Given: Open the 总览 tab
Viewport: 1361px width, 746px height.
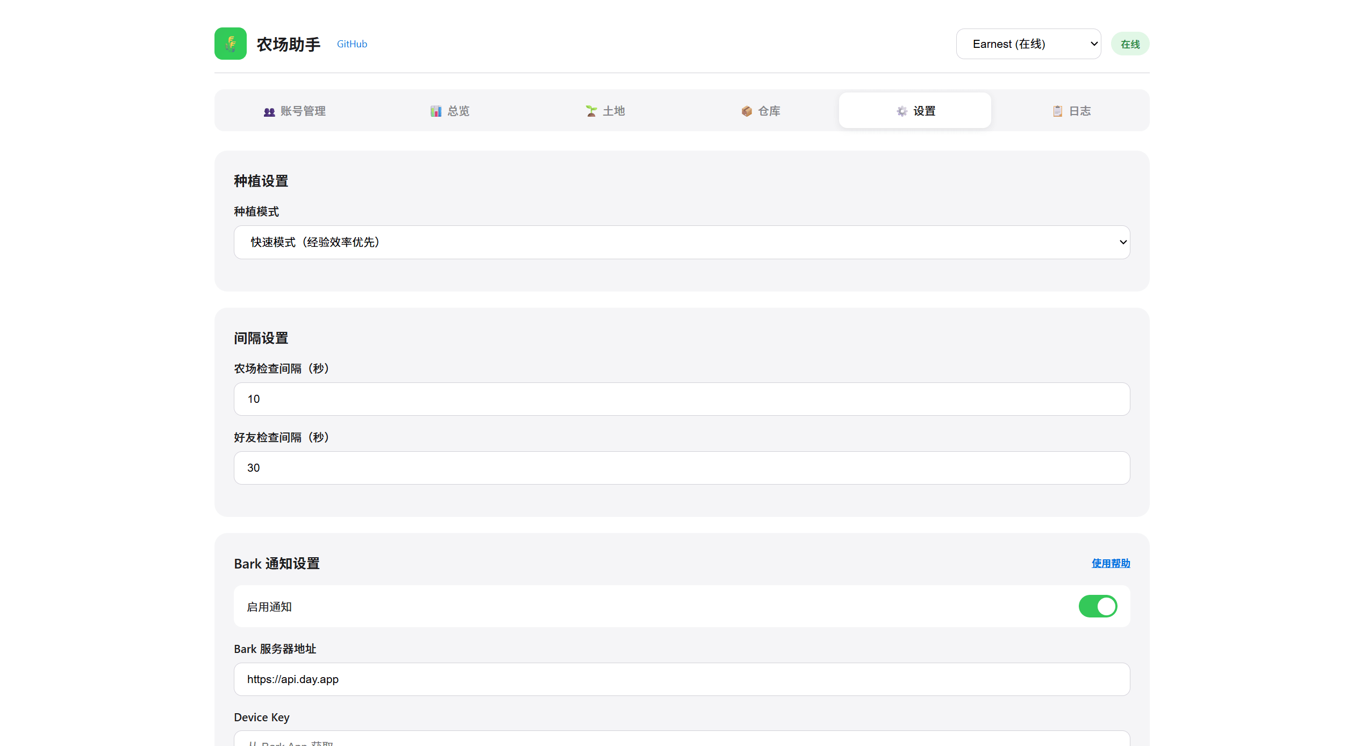Looking at the screenshot, I should (458, 111).
